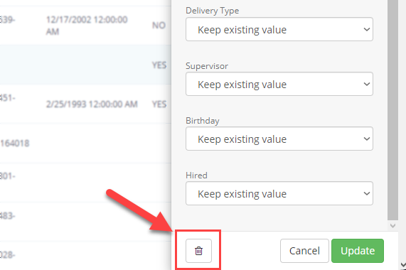Click the green Update button
406x270 pixels.
point(358,251)
